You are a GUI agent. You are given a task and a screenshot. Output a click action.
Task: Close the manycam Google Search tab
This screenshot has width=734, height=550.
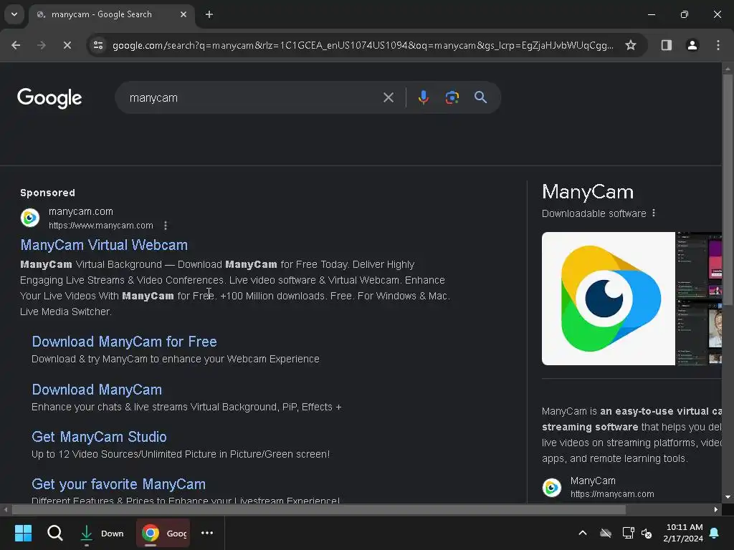pyautogui.click(x=183, y=14)
